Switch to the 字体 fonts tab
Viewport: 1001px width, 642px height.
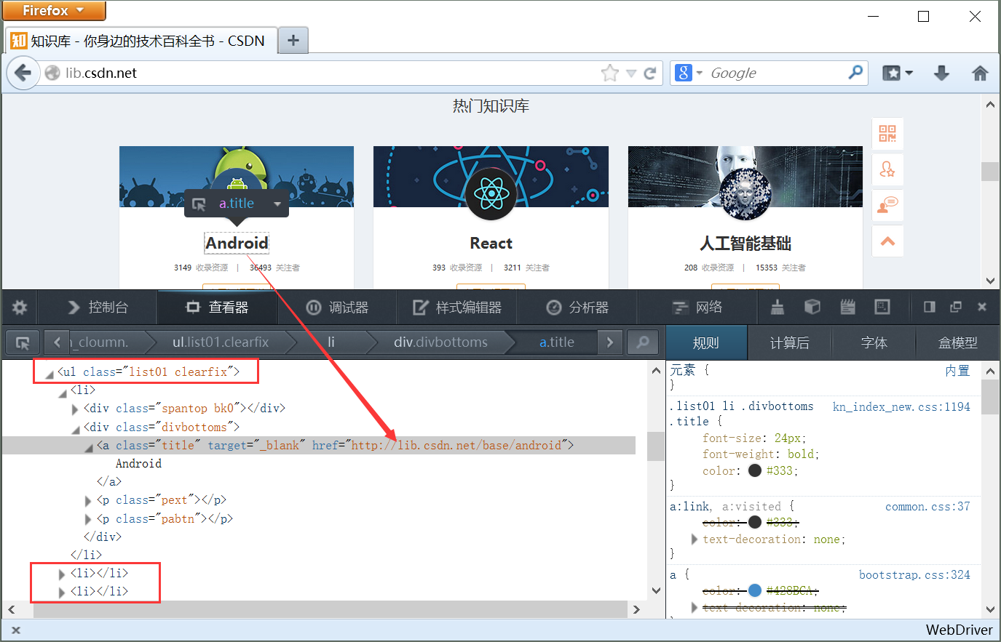(x=874, y=342)
